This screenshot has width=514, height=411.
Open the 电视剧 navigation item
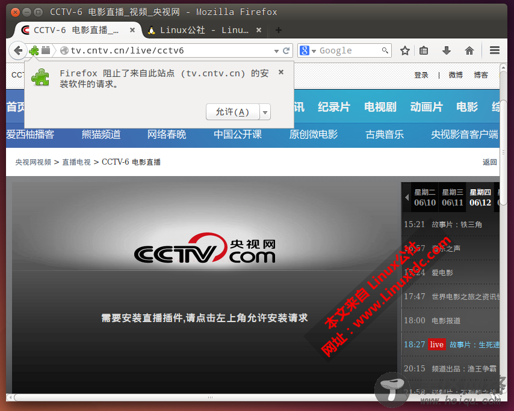[x=380, y=107]
